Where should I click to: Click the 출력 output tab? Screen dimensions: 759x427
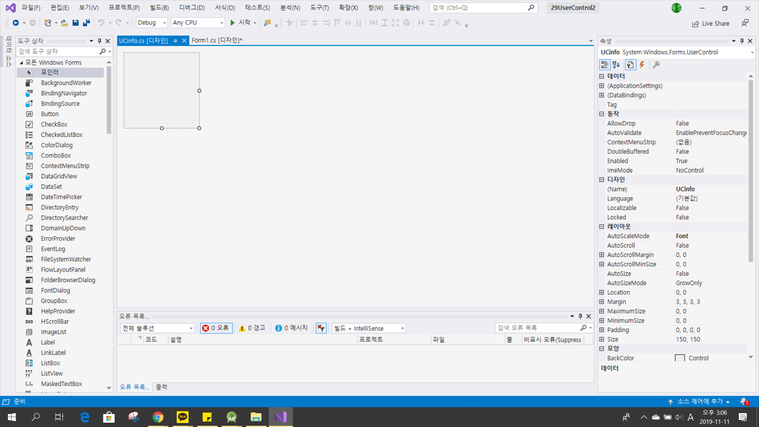[161, 387]
